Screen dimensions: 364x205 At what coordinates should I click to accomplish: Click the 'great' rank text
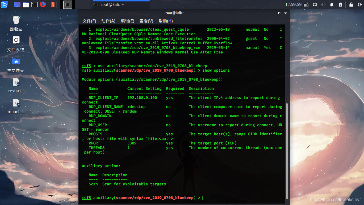pos(251,39)
